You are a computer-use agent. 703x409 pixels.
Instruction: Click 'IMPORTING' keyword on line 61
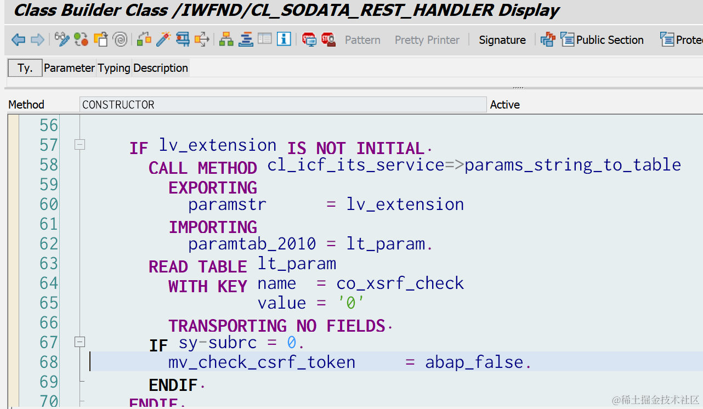pos(213,228)
